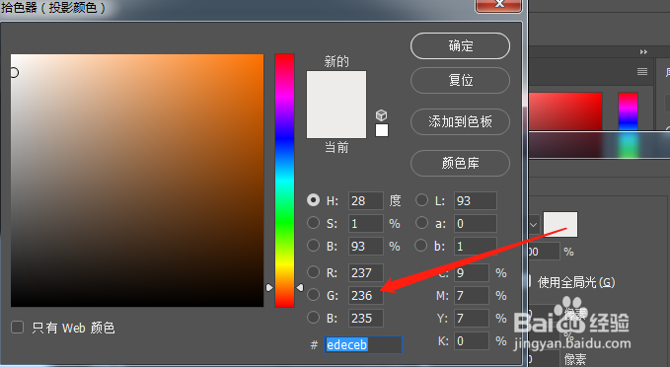Click the shadow color swatch in Layer Style
The width and height of the screenshot is (670, 367).
pyautogui.click(x=560, y=224)
